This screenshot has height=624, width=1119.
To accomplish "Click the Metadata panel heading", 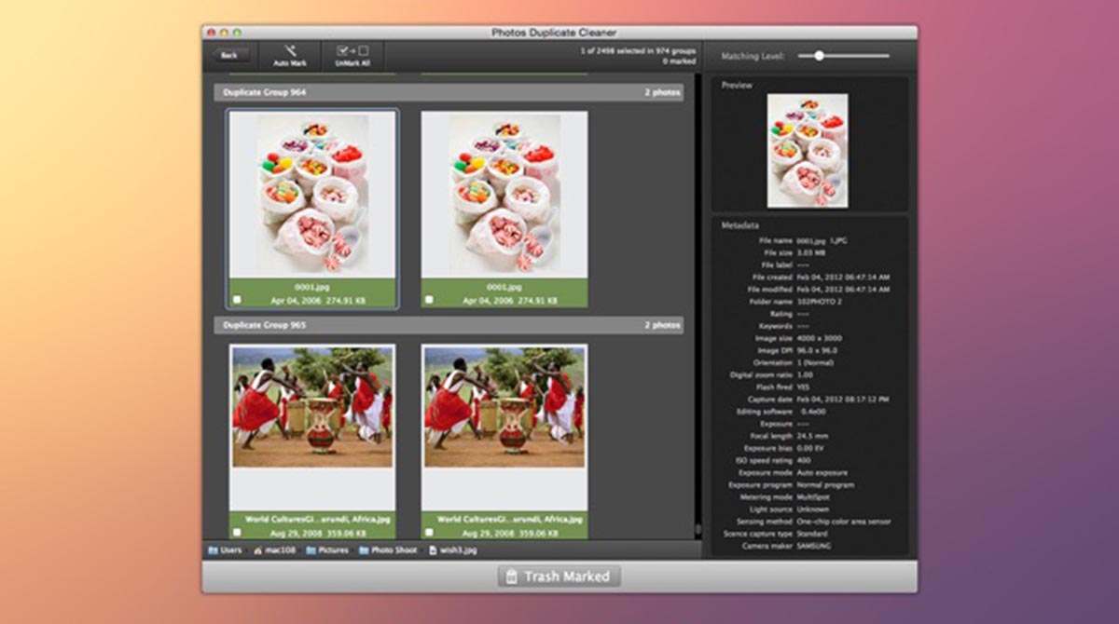I will [739, 225].
